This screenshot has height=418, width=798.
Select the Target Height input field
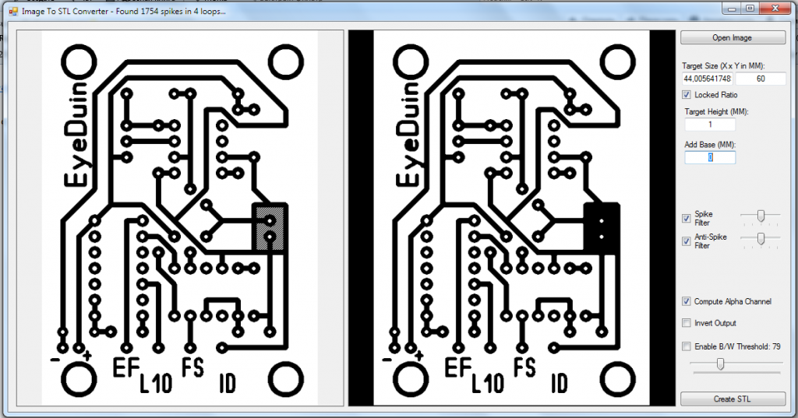click(x=709, y=125)
